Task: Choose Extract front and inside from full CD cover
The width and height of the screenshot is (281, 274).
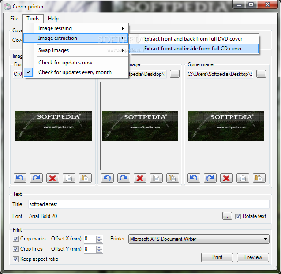Action: click(x=194, y=49)
